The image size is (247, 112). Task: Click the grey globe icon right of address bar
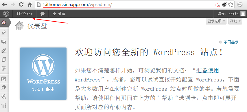click(x=240, y=5)
